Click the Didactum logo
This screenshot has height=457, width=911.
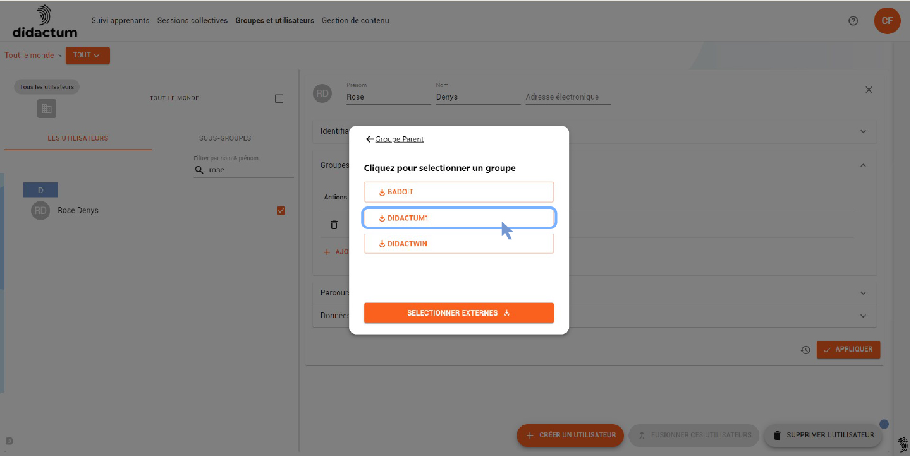pos(45,21)
